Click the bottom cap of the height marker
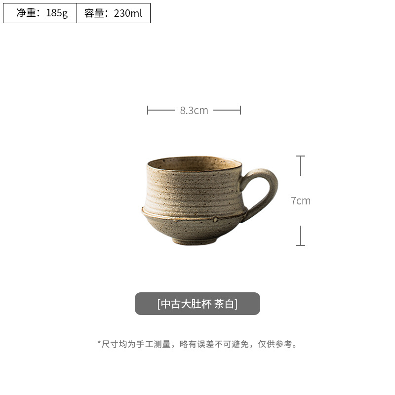The width and height of the screenshot is (395, 395). coord(301,245)
